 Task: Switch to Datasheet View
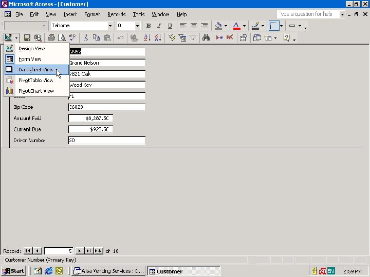point(36,70)
